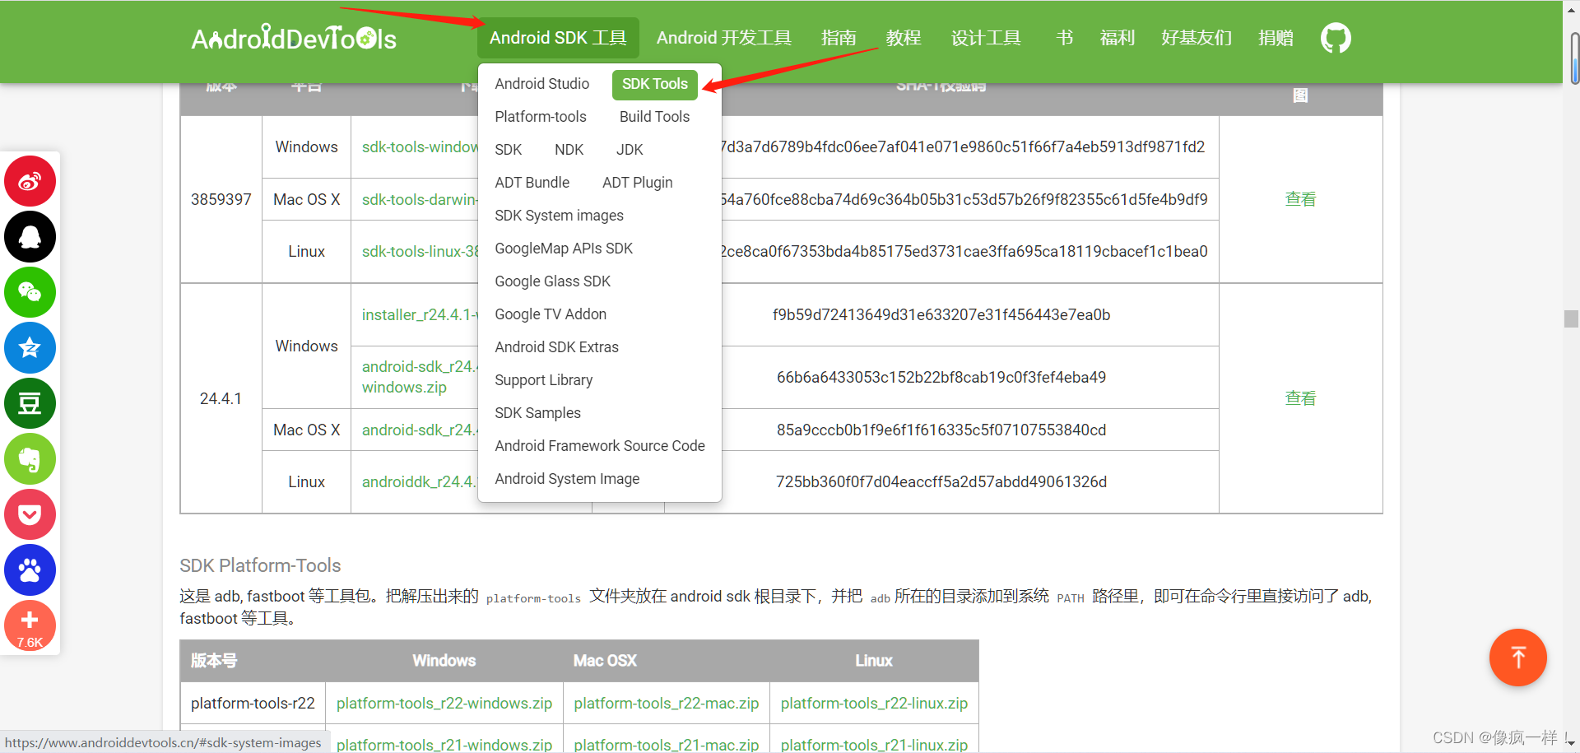Open Android 开发工具 menu

pos(724,38)
